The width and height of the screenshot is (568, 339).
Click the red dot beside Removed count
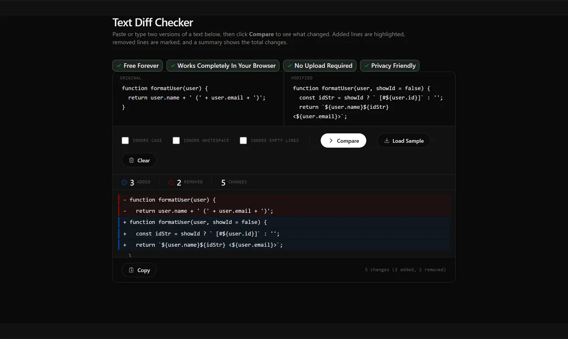point(171,182)
